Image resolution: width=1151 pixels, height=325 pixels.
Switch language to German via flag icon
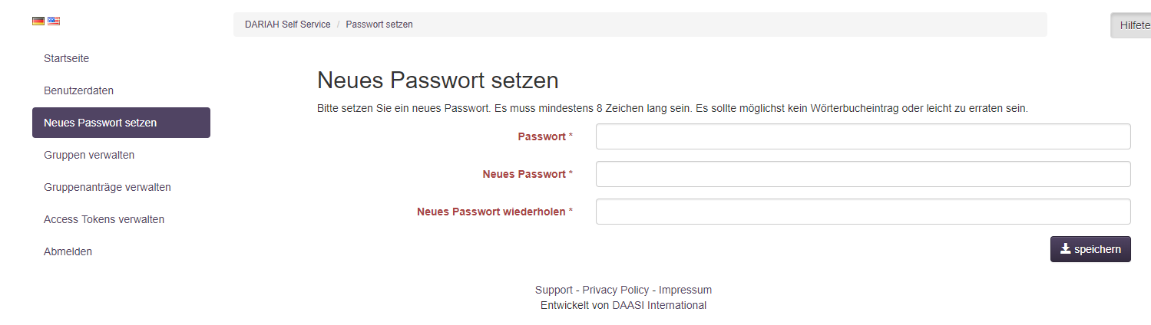(x=38, y=21)
